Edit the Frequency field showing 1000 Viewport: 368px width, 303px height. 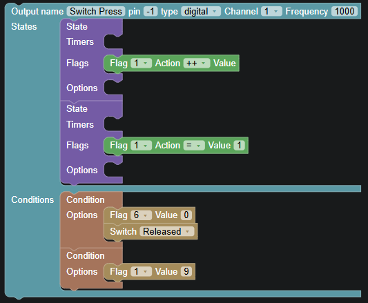(345, 11)
